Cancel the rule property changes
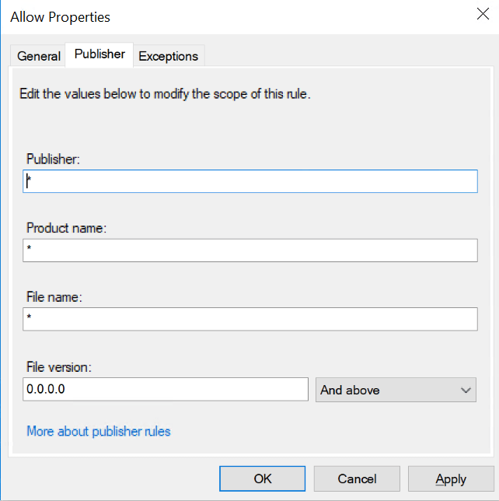499x501 pixels. click(x=357, y=478)
